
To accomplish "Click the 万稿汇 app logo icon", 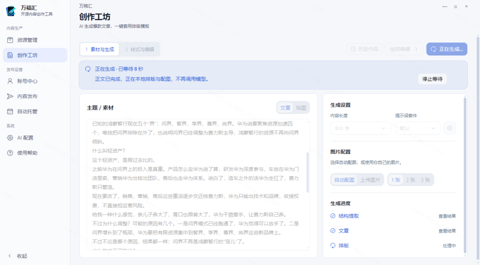I will click(x=11, y=11).
